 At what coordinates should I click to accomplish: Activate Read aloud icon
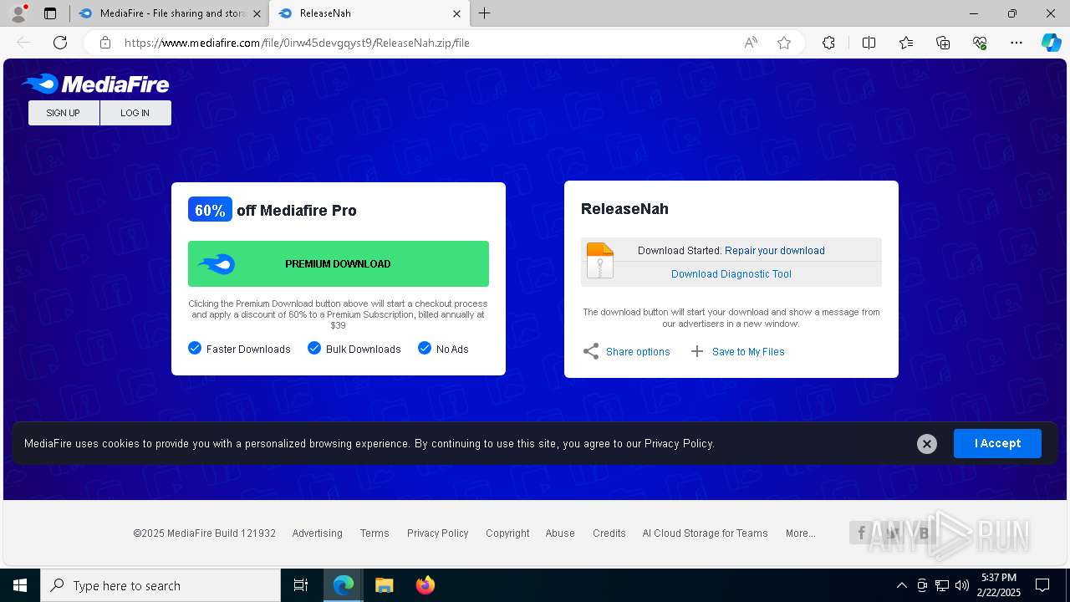click(751, 43)
